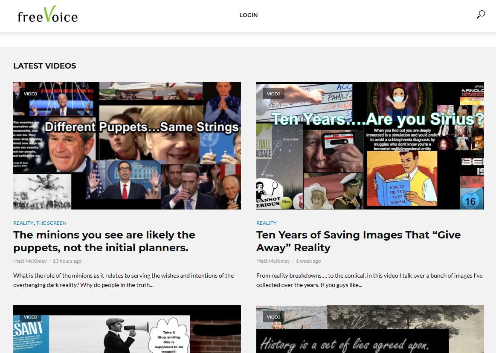Open 'The minions you see' article title
496x353 pixels.
click(104, 241)
